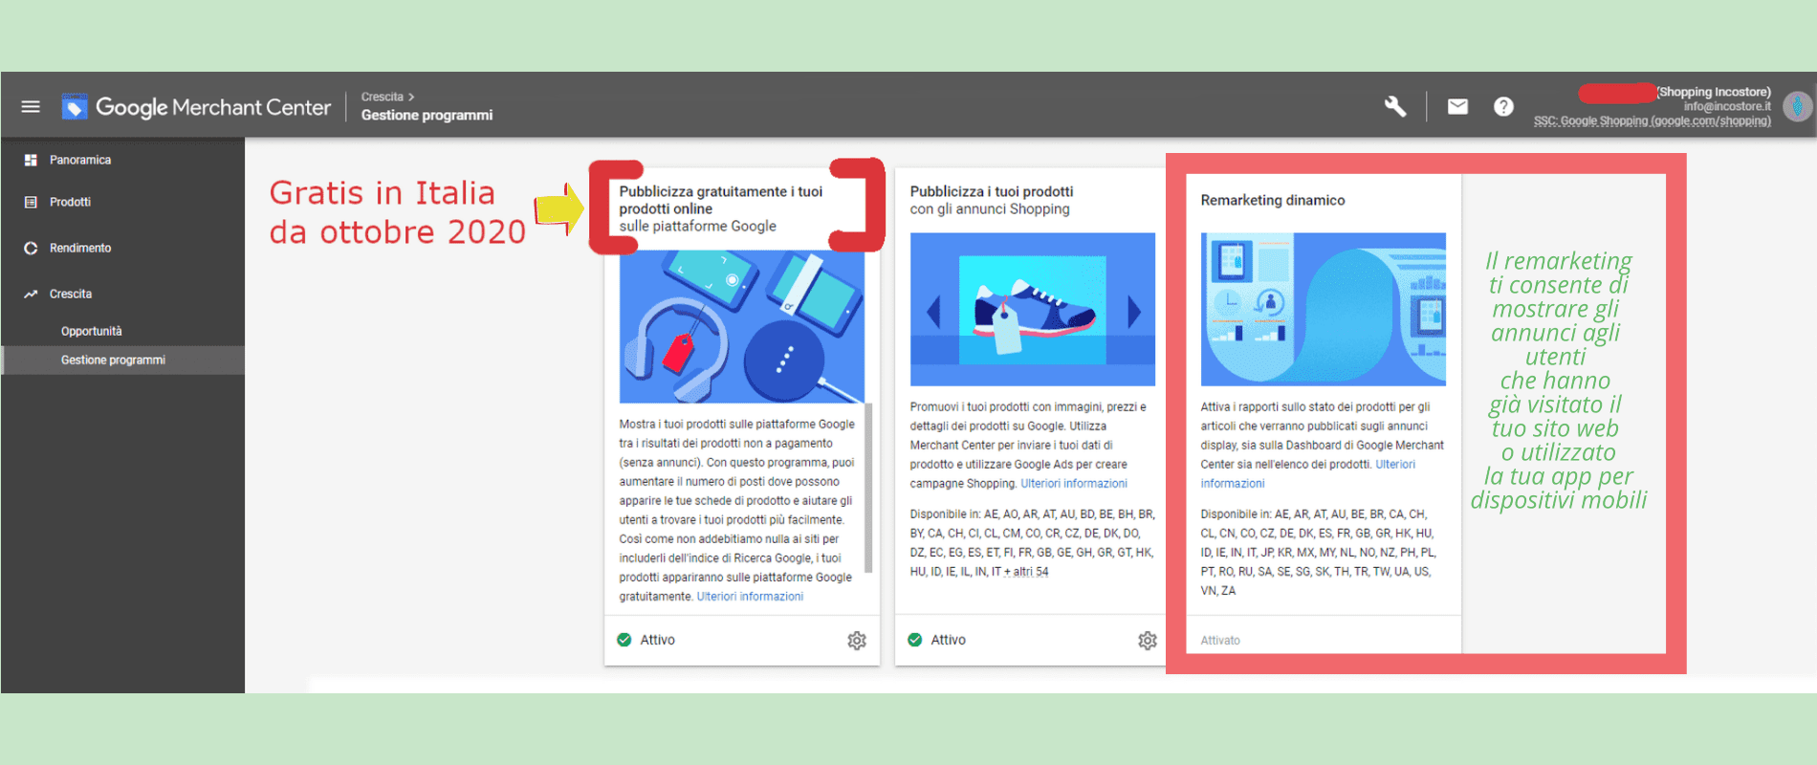
Task: Click the Prodotti sidebar icon
Action: click(31, 202)
